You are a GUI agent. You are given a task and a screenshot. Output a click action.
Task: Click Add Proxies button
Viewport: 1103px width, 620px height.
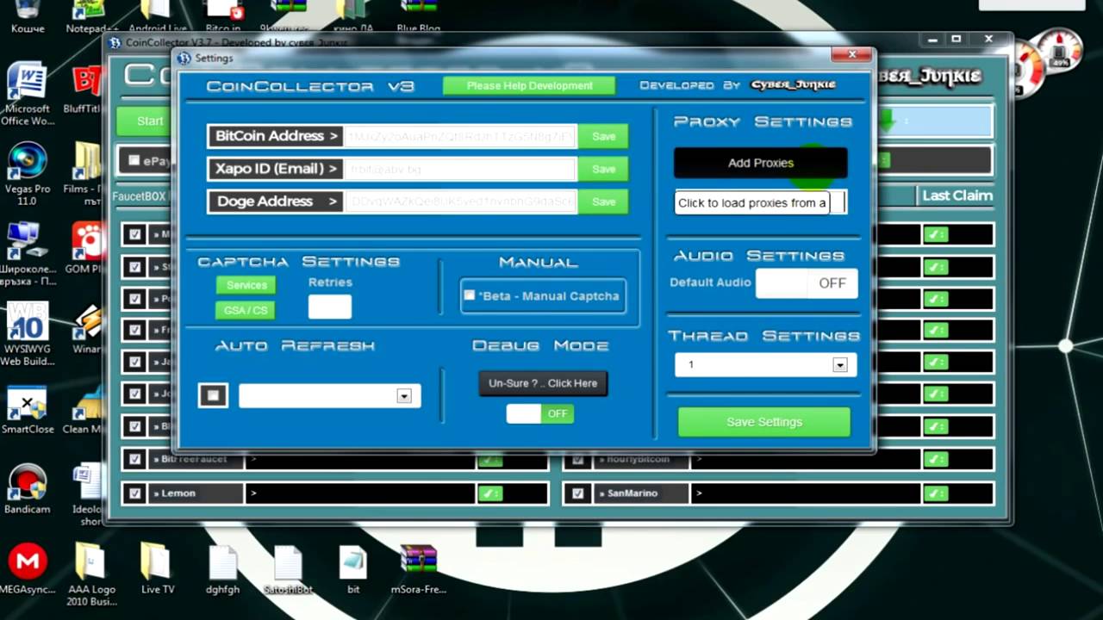point(760,163)
